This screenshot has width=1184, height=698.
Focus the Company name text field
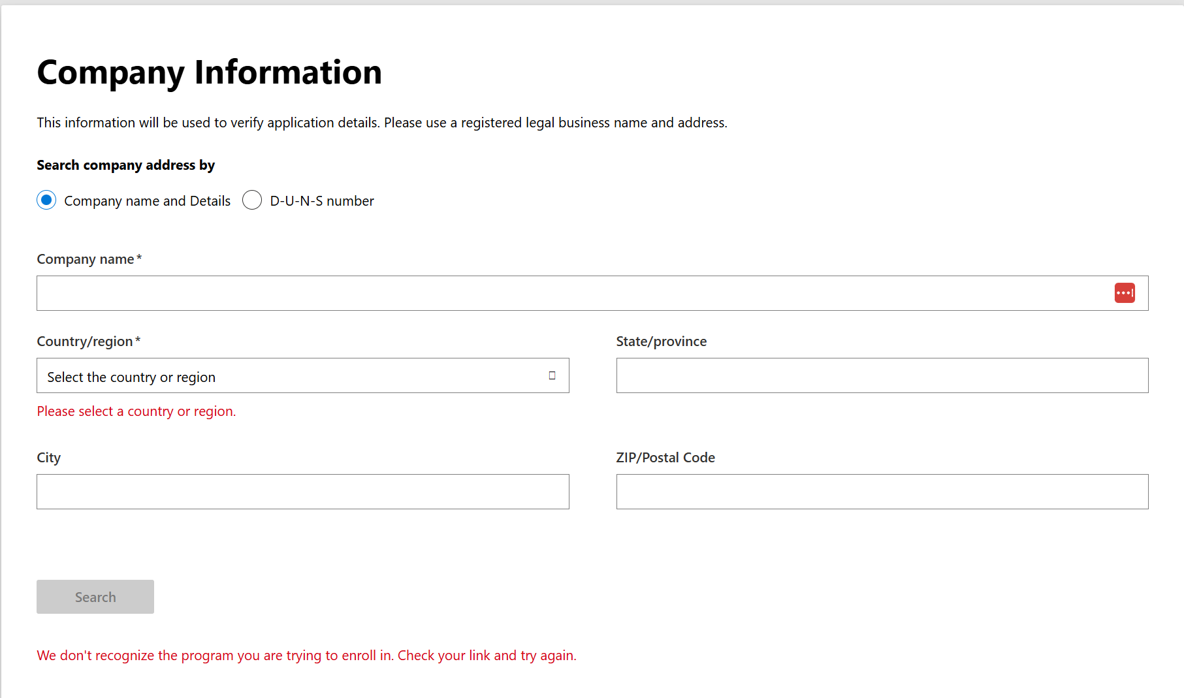tap(568, 293)
